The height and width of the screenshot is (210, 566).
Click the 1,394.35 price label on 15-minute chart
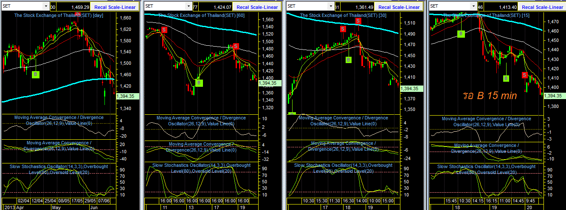pos(554,96)
